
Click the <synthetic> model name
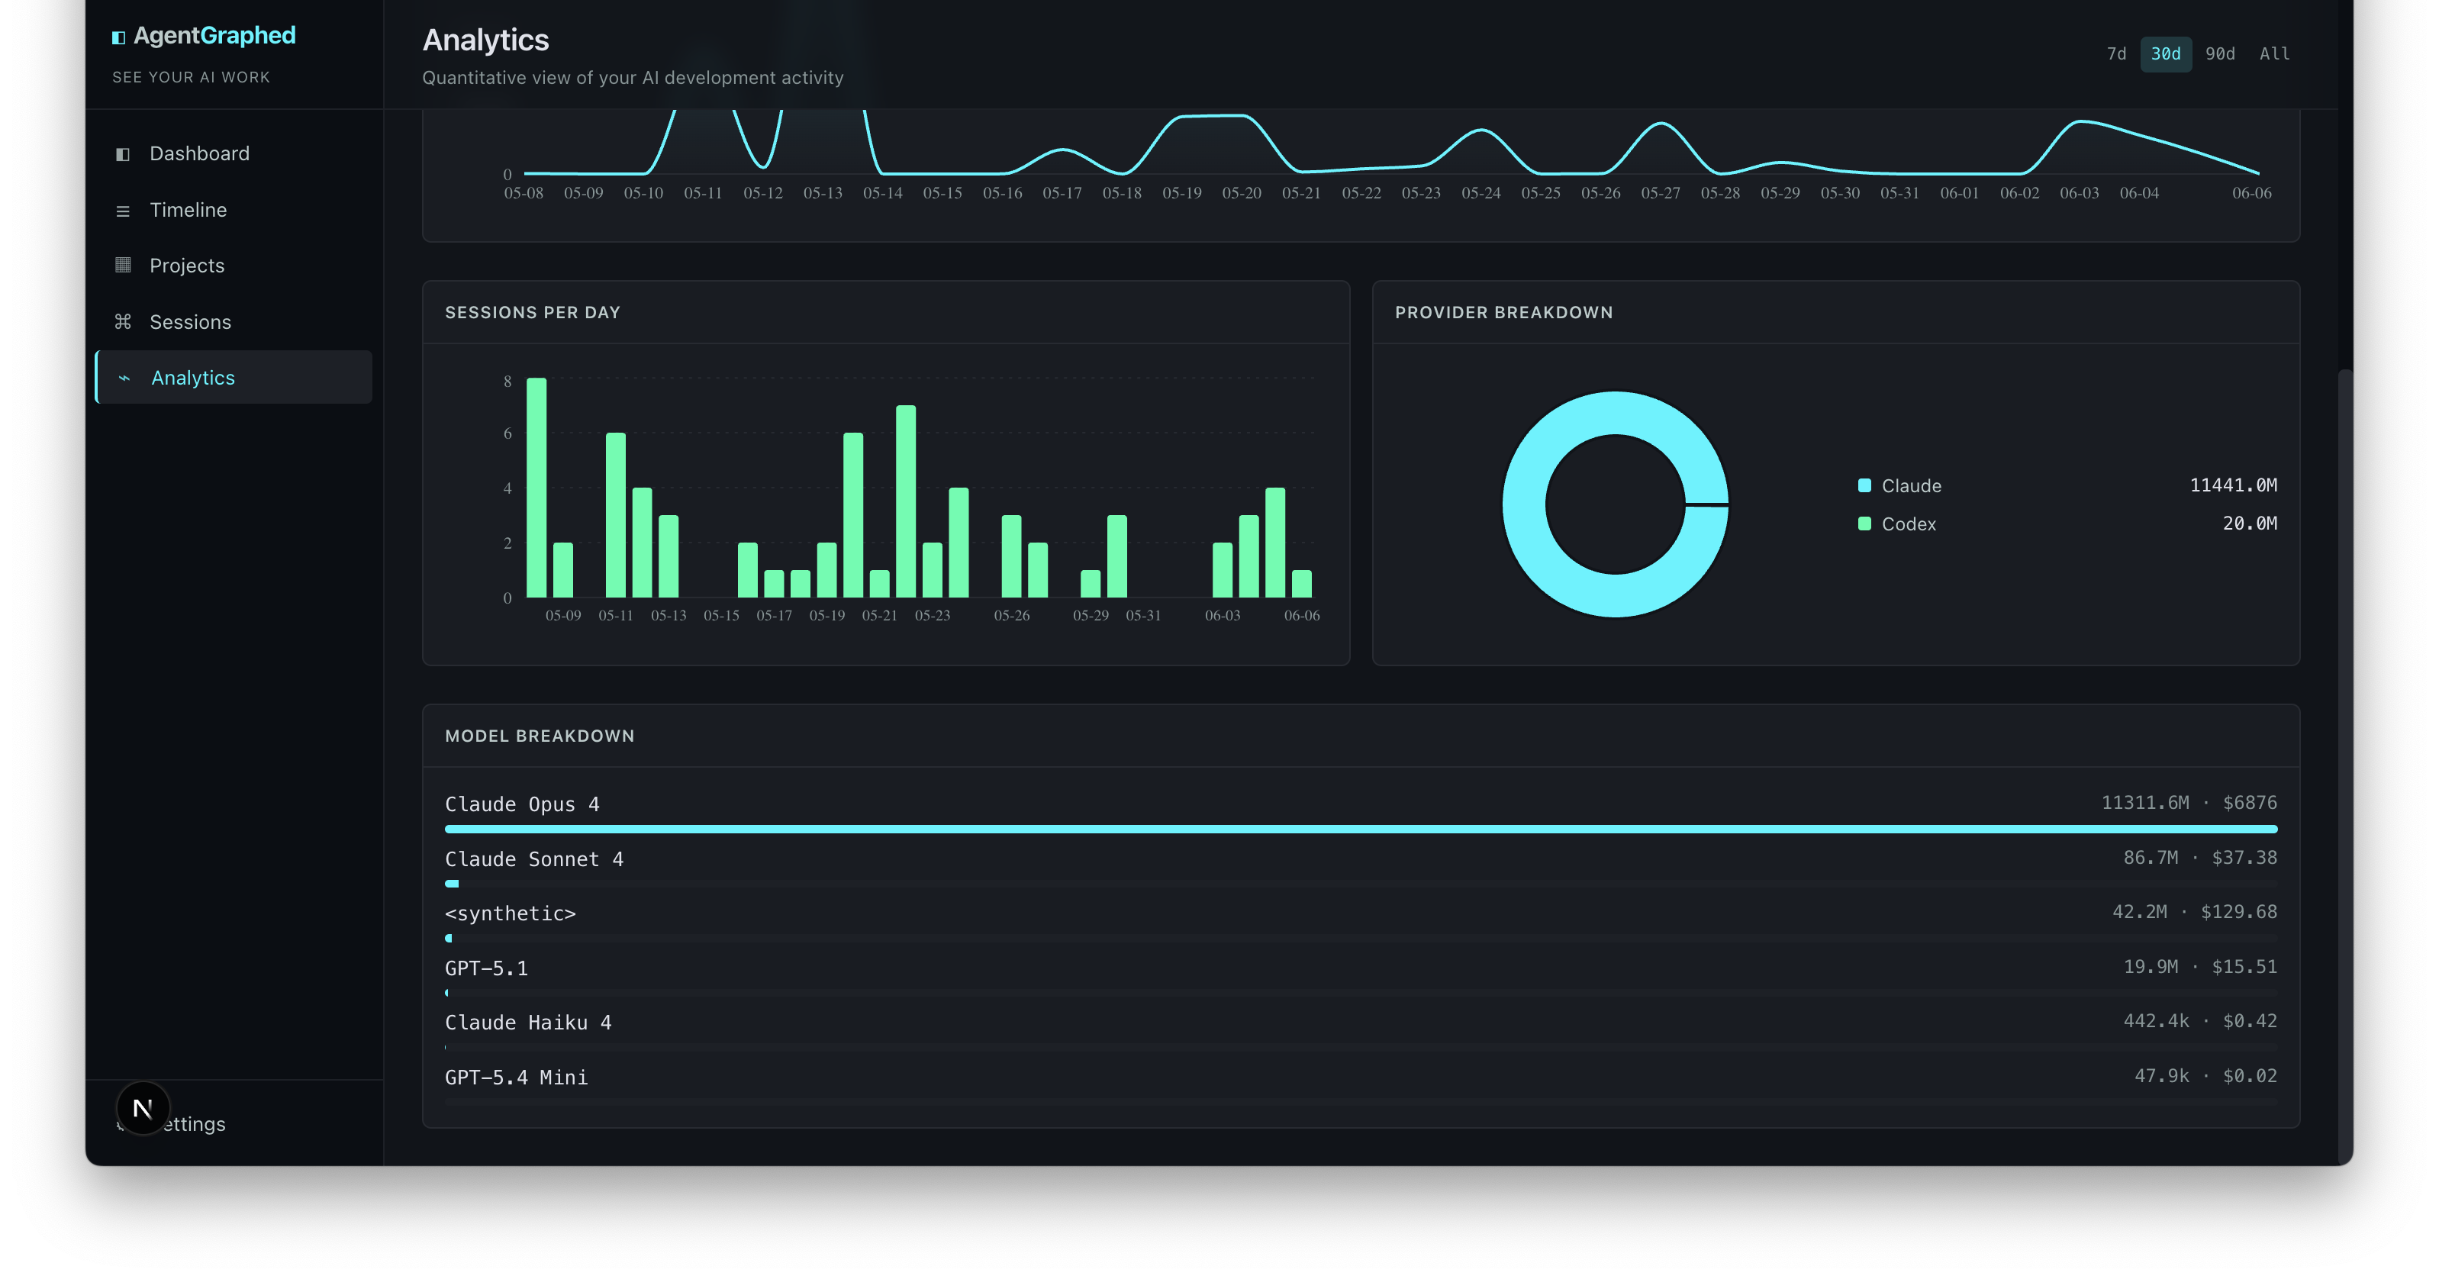click(x=511, y=913)
